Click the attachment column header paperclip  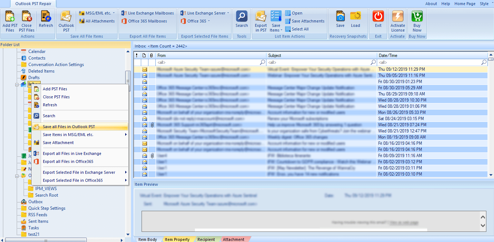[x=152, y=56]
